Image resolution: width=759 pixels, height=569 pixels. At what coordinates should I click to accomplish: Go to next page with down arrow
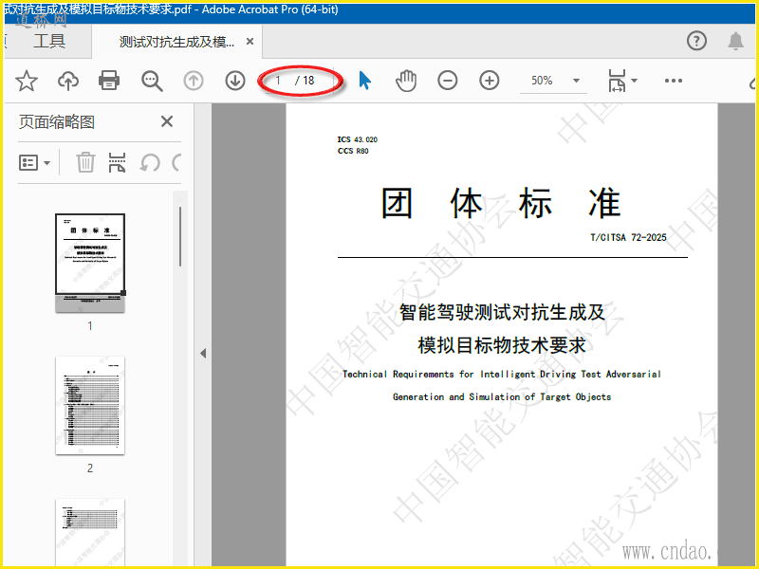[x=235, y=81]
